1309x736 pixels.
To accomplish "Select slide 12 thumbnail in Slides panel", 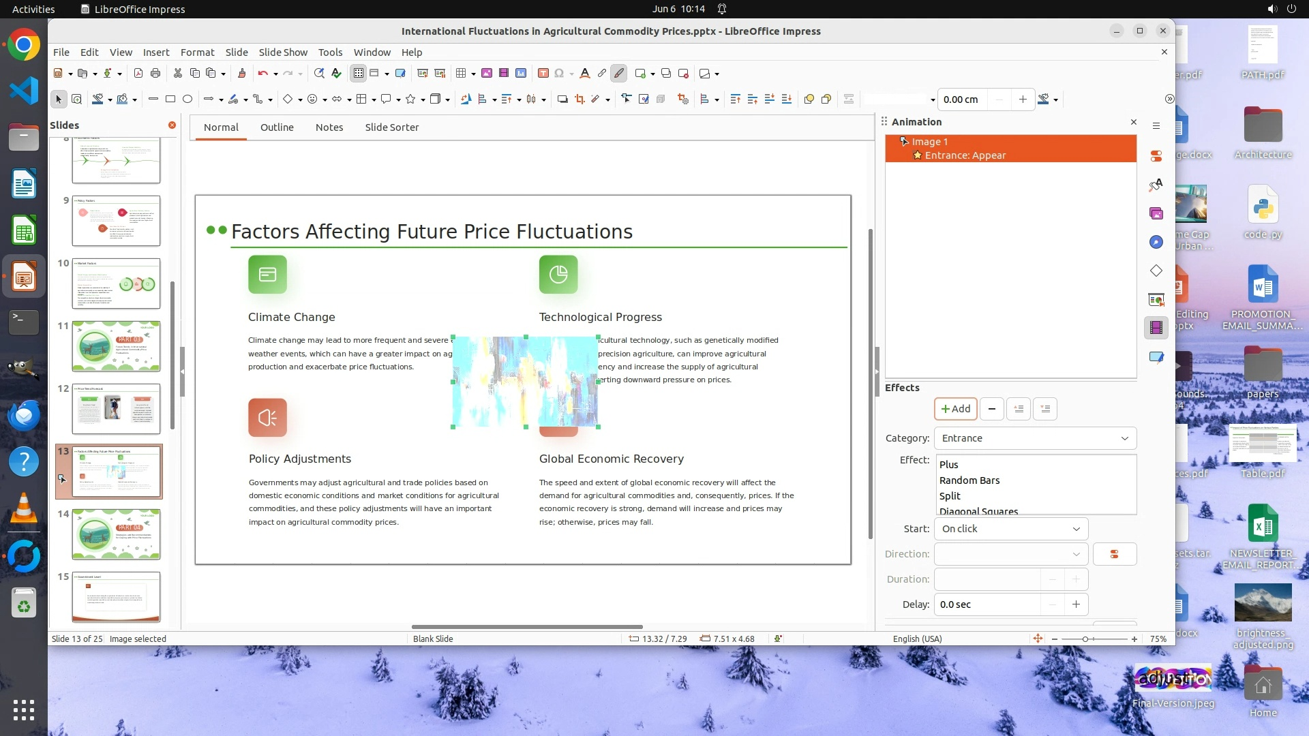I will 116,409.
